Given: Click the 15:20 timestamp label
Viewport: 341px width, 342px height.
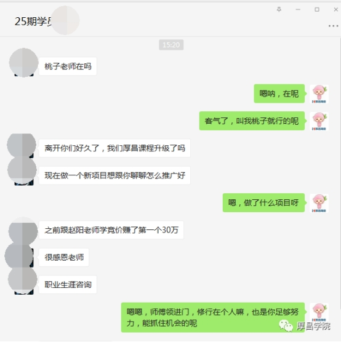Looking at the screenshot, I should pyautogui.click(x=171, y=45).
